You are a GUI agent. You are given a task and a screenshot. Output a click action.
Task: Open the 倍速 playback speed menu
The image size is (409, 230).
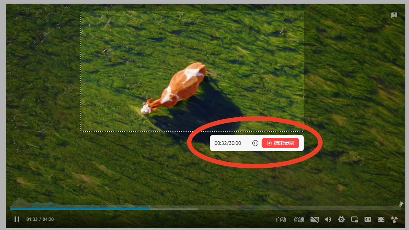[x=299, y=219]
